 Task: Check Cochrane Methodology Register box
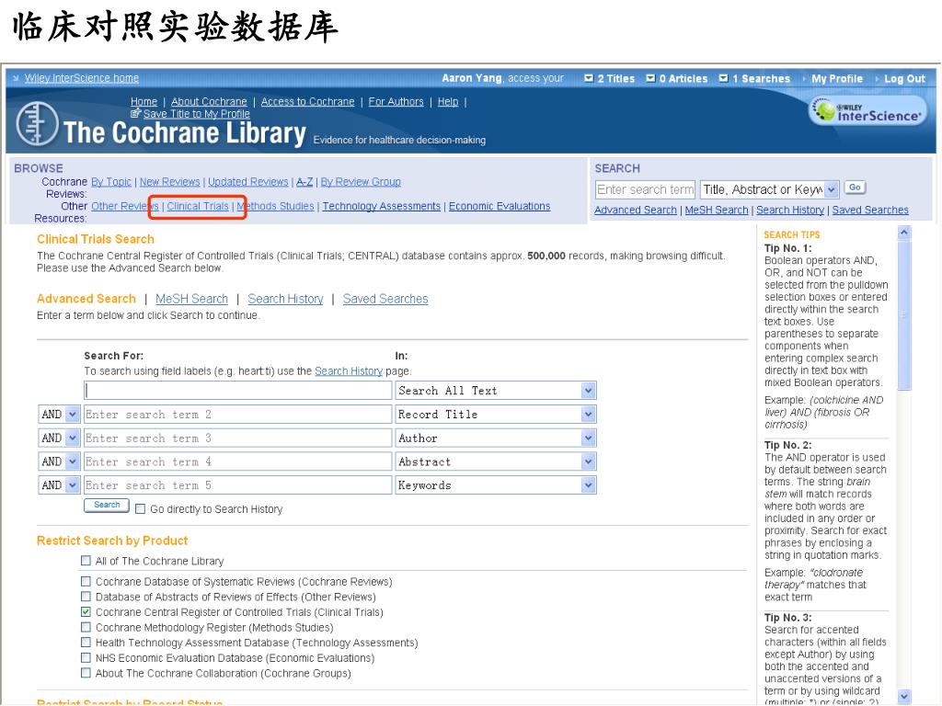tap(86, 627)
